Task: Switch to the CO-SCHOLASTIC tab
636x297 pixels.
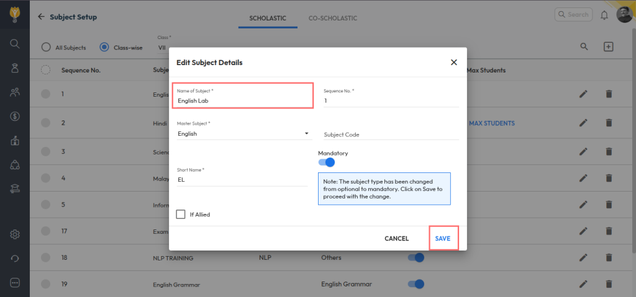Action: [332, 18]
